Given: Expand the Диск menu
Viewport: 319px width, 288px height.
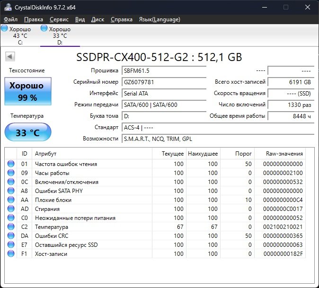Looking at the screenshot, I should point(97,19).
